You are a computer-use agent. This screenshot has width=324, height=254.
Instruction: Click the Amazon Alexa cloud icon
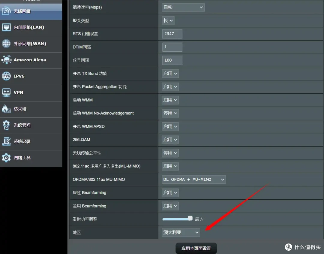(7, 59)
